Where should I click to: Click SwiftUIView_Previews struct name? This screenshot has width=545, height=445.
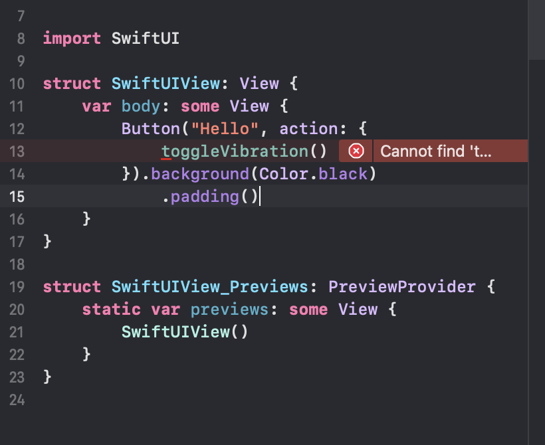(209, 287)
